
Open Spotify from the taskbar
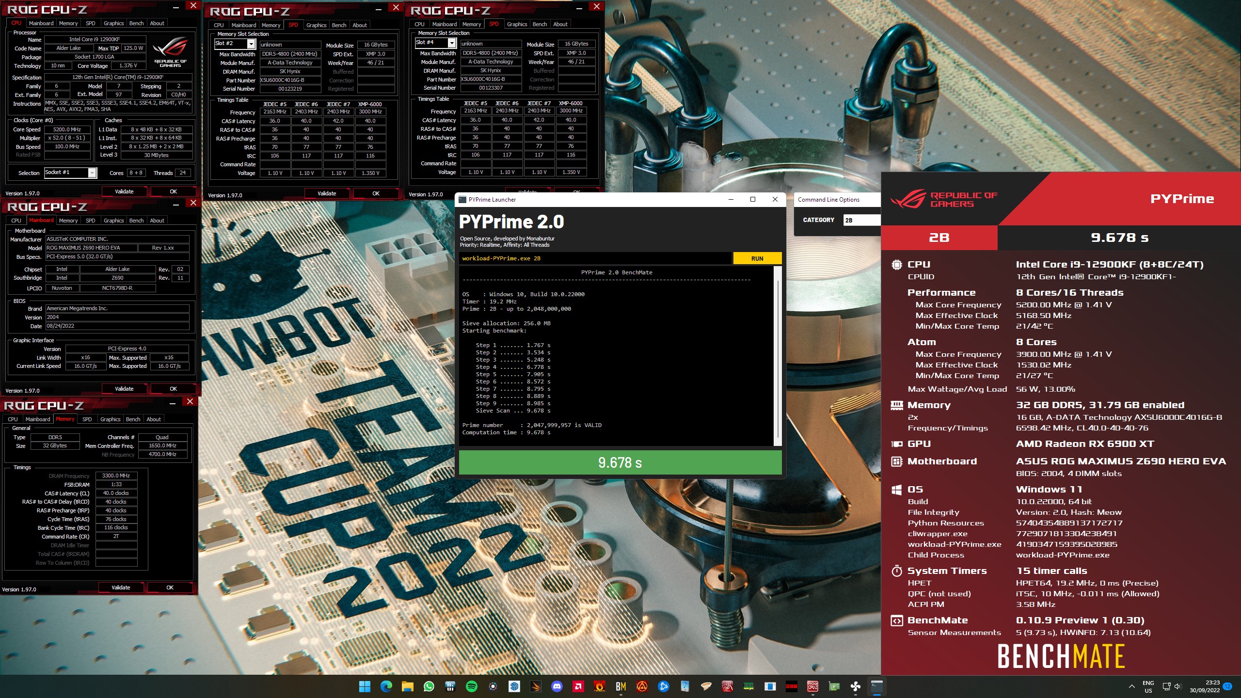point(471,686)
